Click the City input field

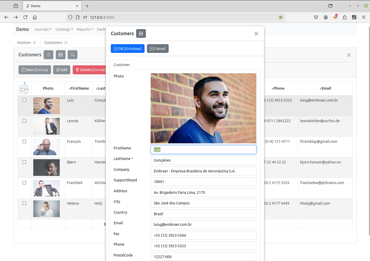203,203
